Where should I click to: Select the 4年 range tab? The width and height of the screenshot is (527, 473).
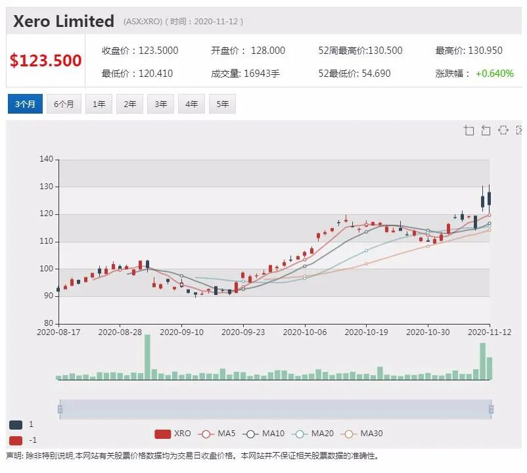[192, 104]
